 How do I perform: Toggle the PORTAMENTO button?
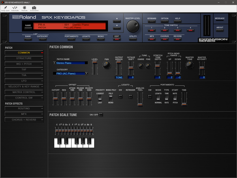click(71, 39)
